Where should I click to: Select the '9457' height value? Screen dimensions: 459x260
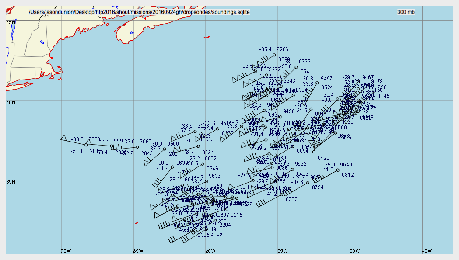click(x=327, y=79)
